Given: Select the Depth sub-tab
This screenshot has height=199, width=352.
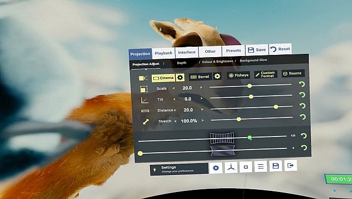Looking at the screenshot, I should (181, 63).
